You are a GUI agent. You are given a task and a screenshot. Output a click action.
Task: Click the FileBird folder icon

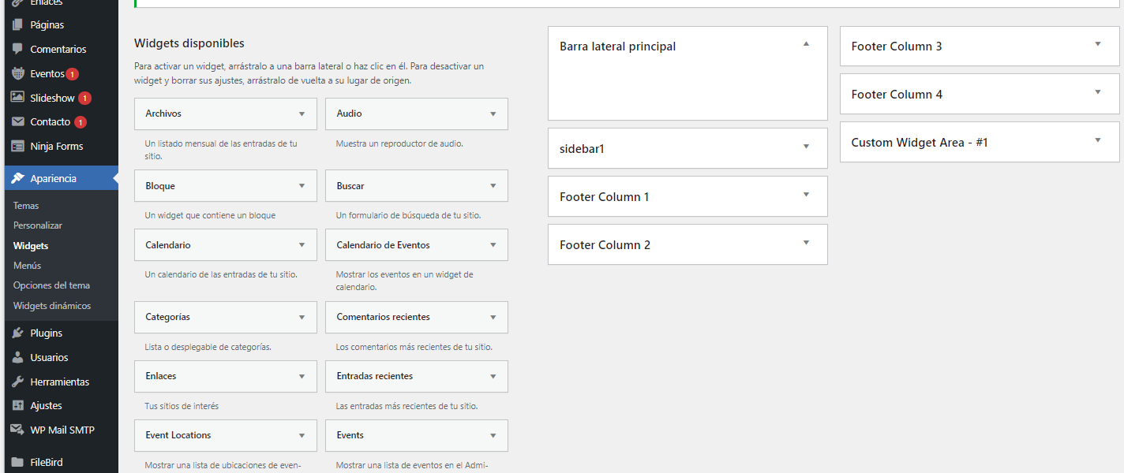click(x=17, y=463)
